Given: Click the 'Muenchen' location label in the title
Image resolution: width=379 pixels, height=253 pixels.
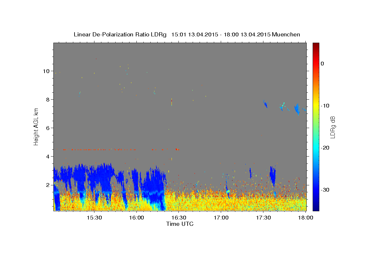Looking at the screenshot, I should [x=286, y=34].
